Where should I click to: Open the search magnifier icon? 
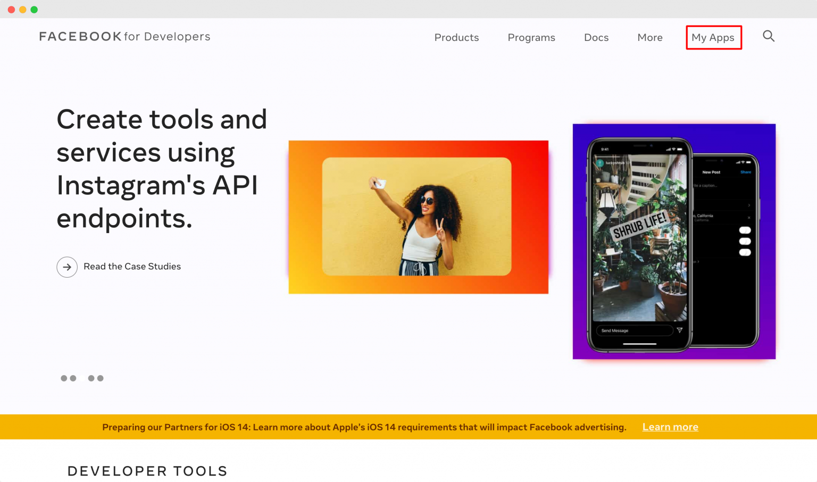point(768,36)
